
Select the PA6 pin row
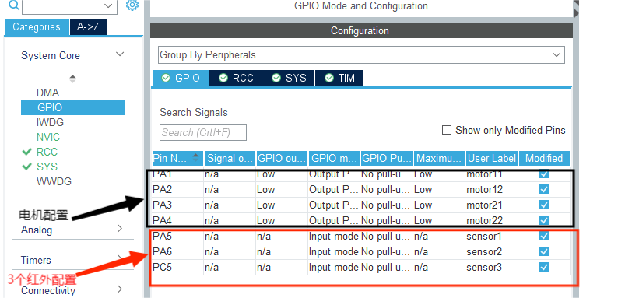pos(360,251)
